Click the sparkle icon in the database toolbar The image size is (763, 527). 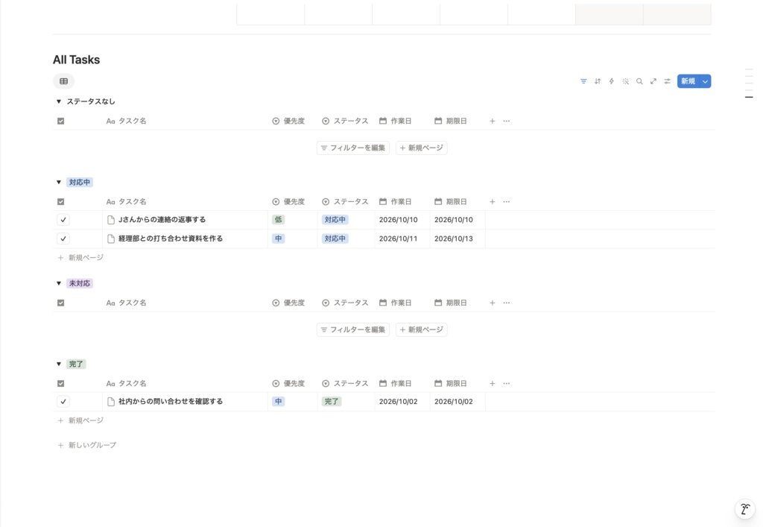coord(625,81)
